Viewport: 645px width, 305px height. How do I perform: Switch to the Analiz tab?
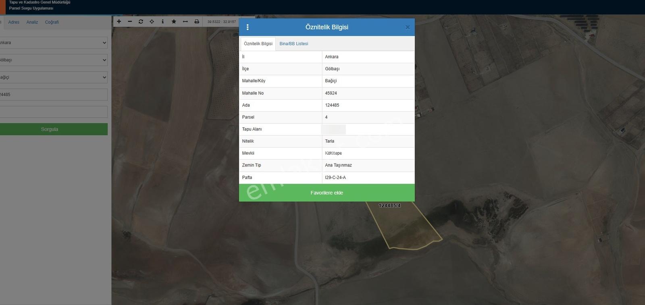point(32,22)
